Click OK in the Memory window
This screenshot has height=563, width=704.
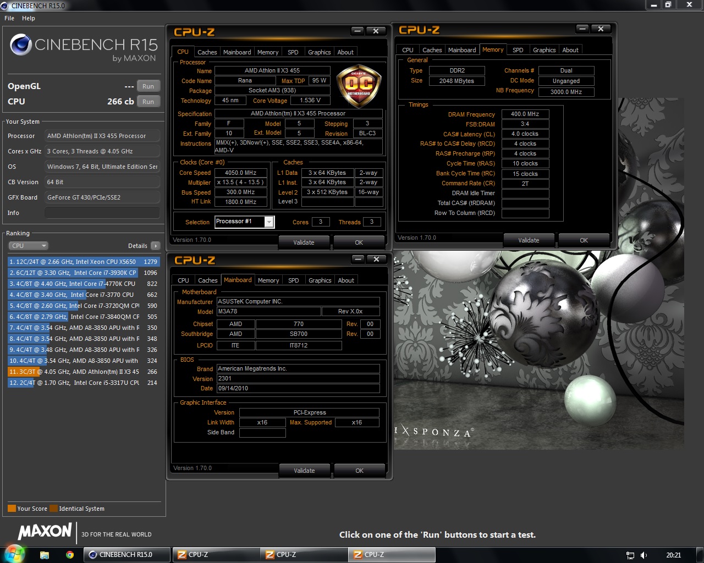pyautogui.click(x=584, y=240)
